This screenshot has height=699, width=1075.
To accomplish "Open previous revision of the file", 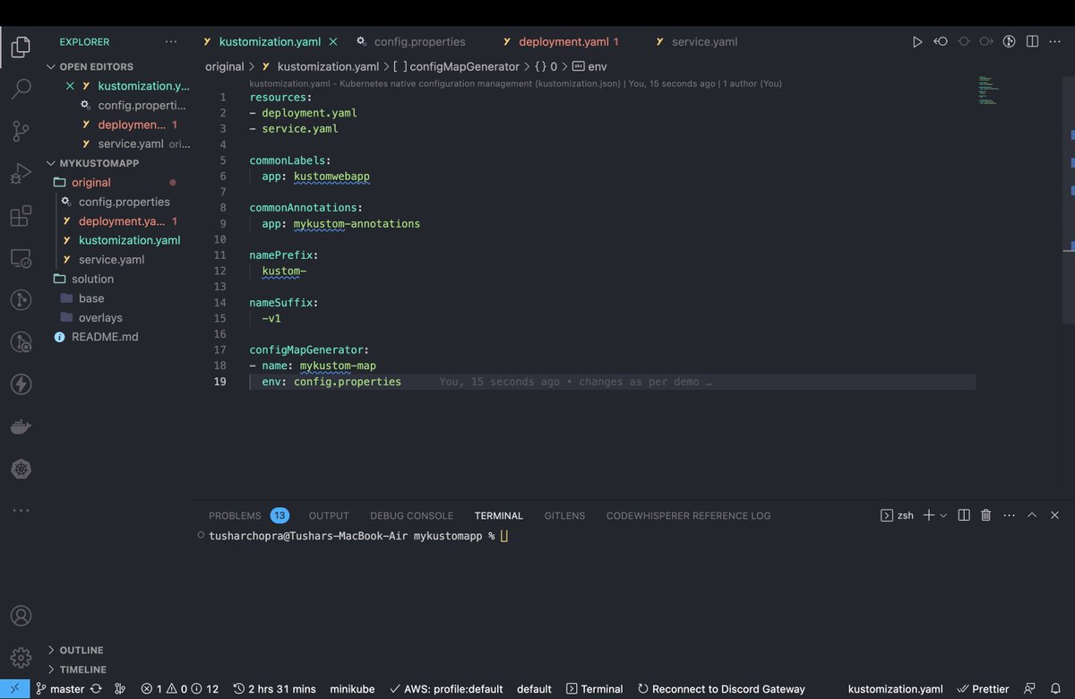I will (x=941, y=41).
